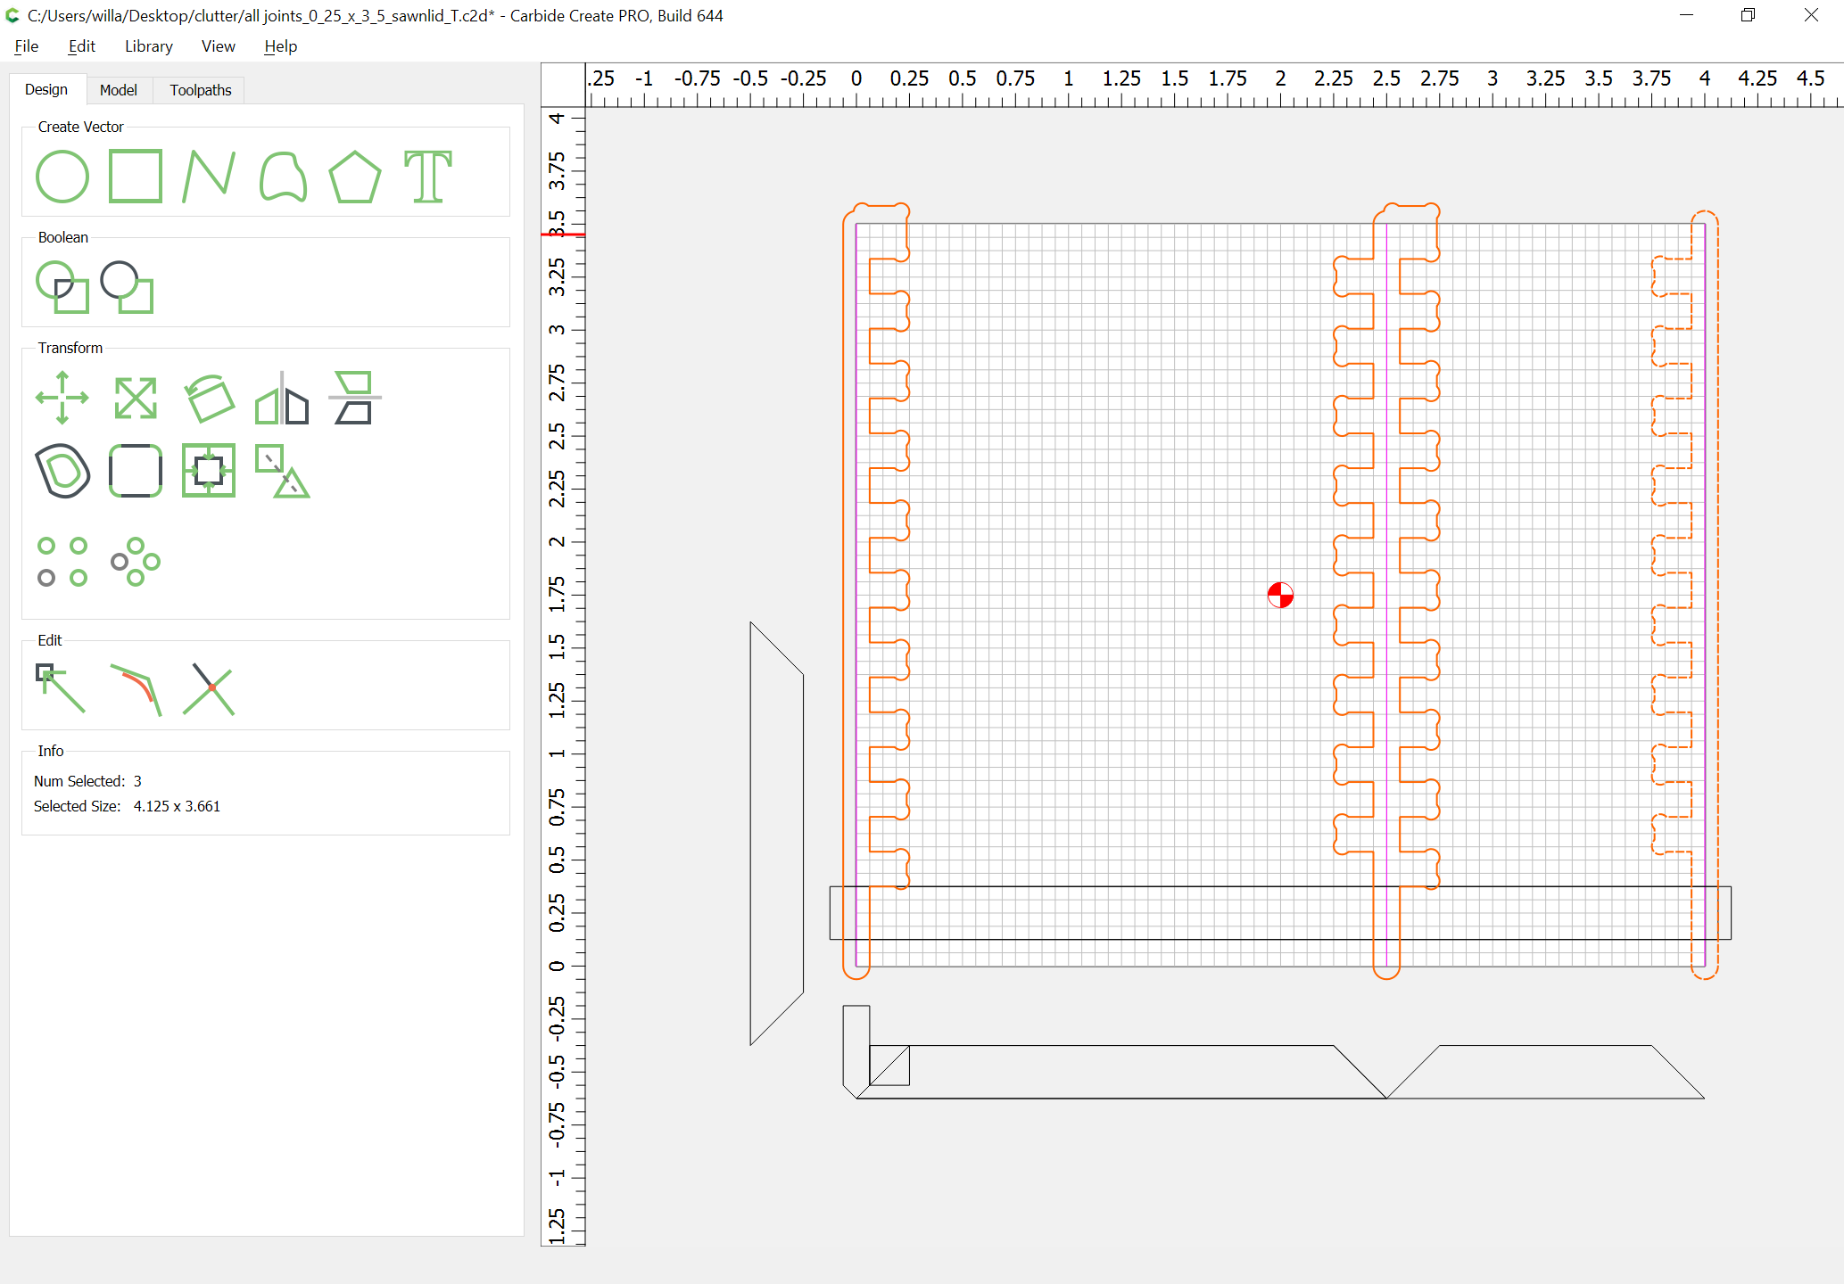Activate the Join Vectors tool
Image resolution: width=1844 pixels, height=1284 pixels.
click(x=136, y=688)
